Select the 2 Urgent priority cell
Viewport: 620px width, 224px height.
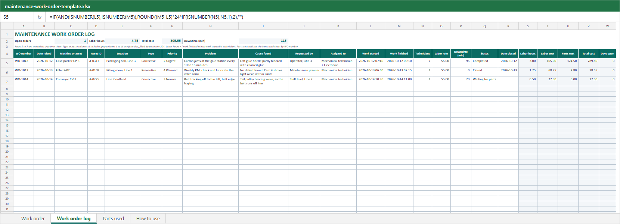[172, 63]
